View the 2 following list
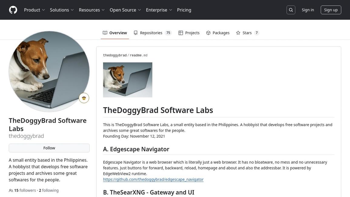This screenshot has width=350, height=197. pos(49,191)
